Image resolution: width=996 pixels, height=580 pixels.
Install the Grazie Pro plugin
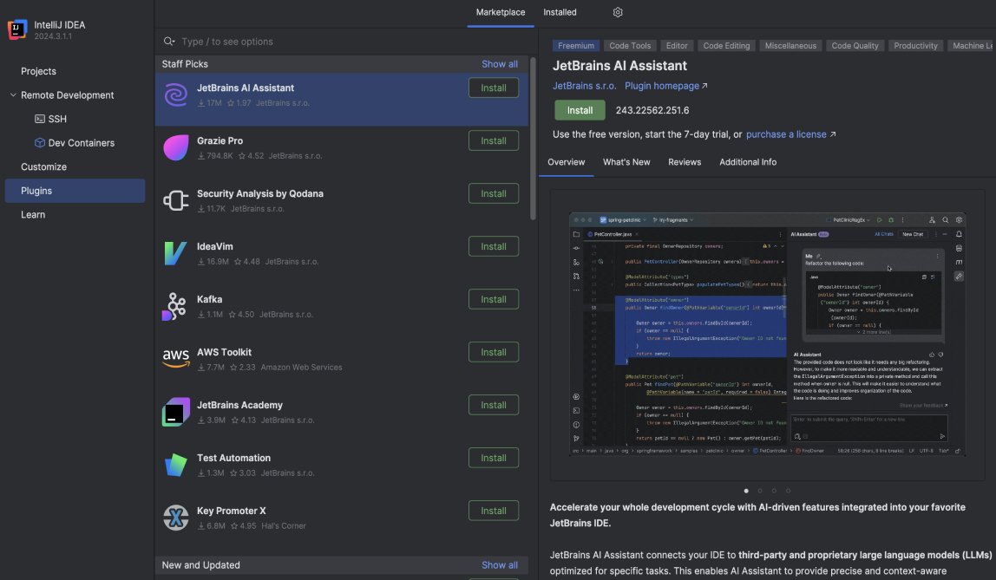(x=494, y=140)
